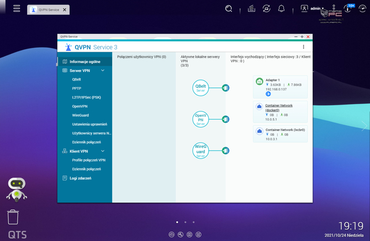
Task: Open the dashboard gauge icon
Action: 362,9
